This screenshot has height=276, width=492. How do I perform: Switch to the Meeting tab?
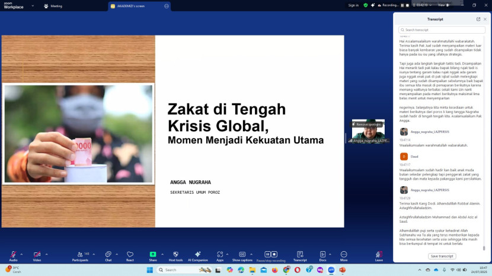pos(53,6)
